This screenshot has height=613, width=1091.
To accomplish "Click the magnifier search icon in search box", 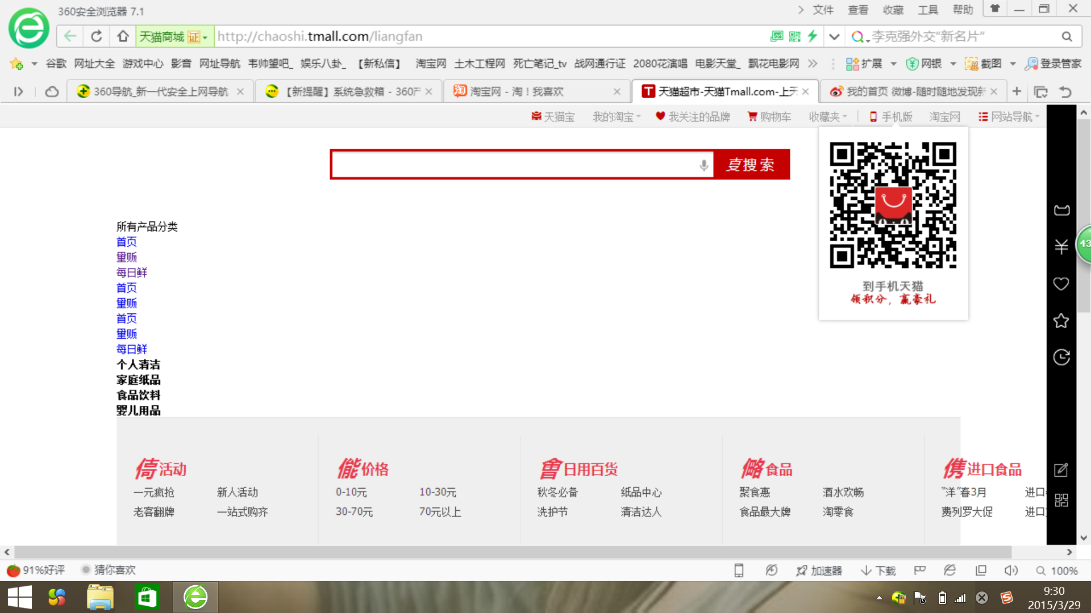I will click(1067, 36).
